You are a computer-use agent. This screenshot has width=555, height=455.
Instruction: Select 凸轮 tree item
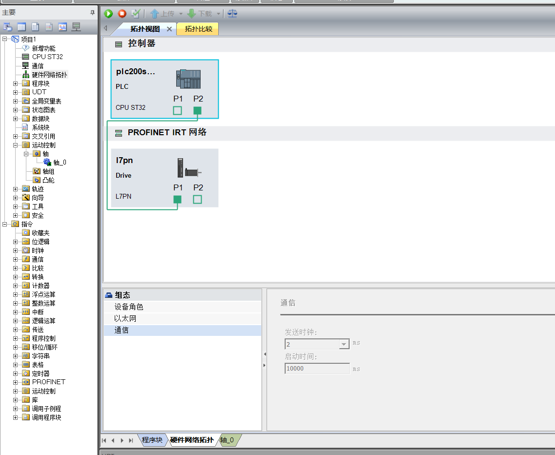(x=48, y=180)
